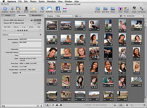This screenshot has width=147, height=108.
Task: Toggle the quick preview button in tool strip
Action: pyautogui.click(x=127, y=105)
